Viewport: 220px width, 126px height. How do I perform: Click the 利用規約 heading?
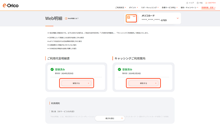pyautogui.click(x=55, y=103)
